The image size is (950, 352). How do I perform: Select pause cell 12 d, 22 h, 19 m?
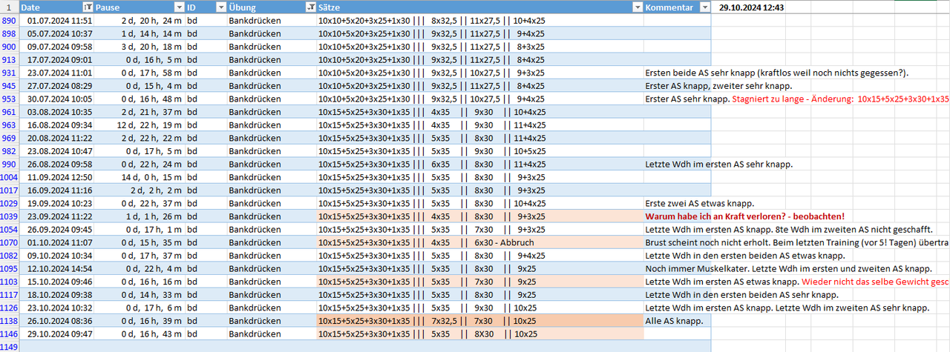click(140, 124)
